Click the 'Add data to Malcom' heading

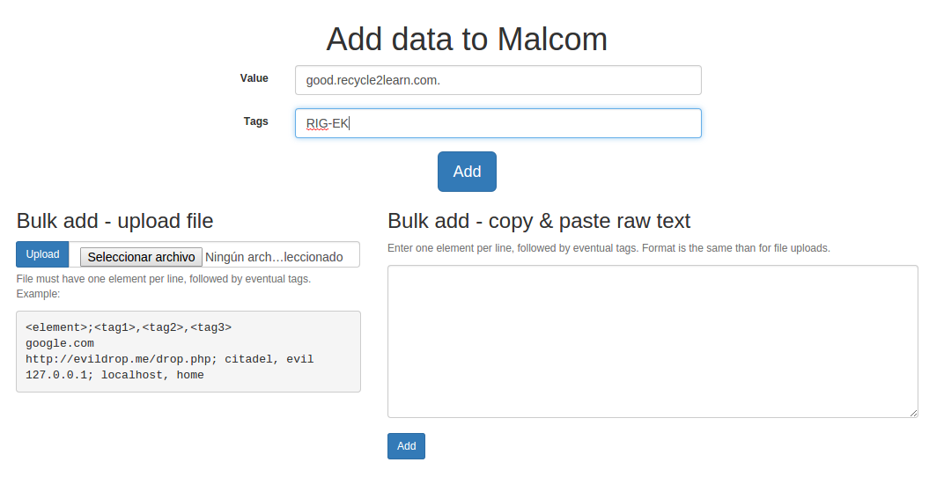467,39
